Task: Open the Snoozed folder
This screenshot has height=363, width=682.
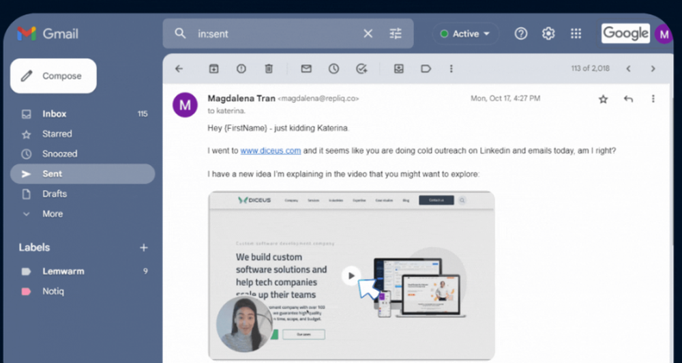Action: pos(83,154)
